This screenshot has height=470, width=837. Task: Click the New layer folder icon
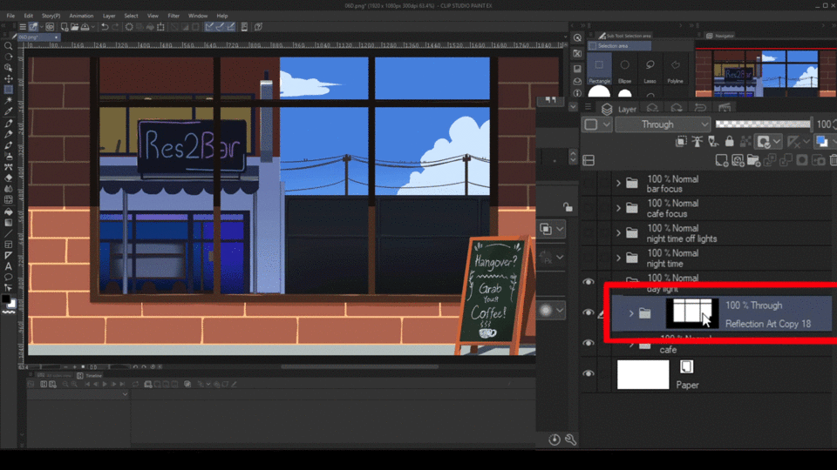[753, 160]
